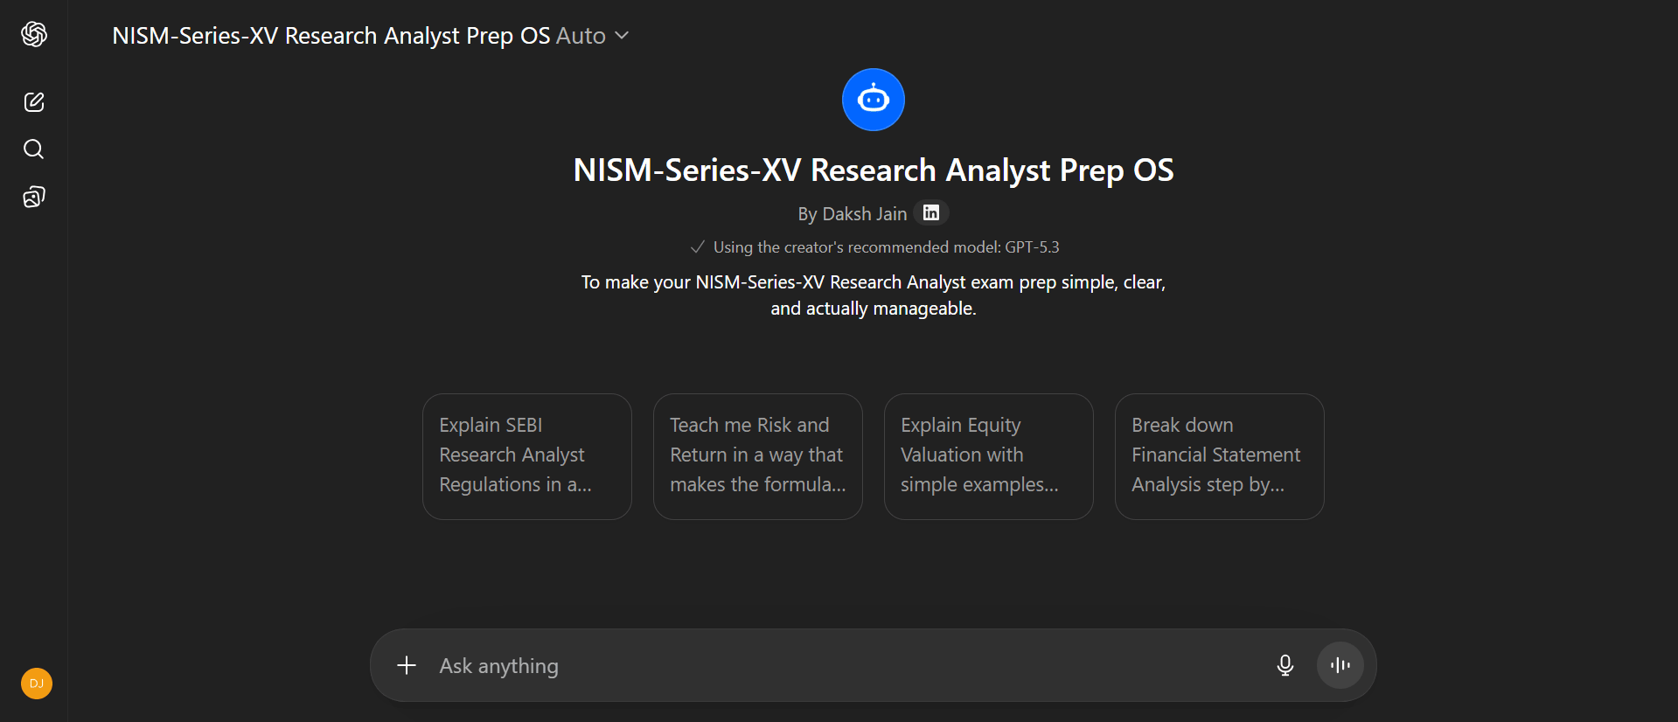
Task: Start a new chat with the pencil icon
Action: pos(34,102)
